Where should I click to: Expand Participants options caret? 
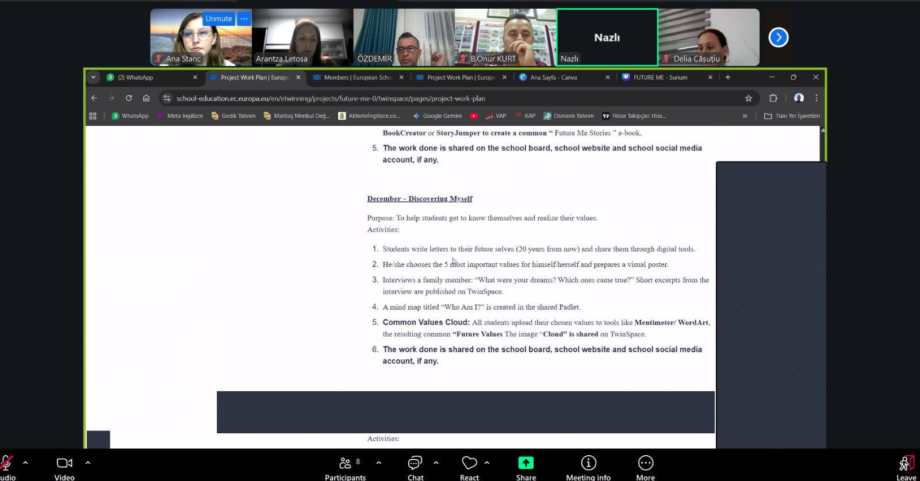point(378,462)
